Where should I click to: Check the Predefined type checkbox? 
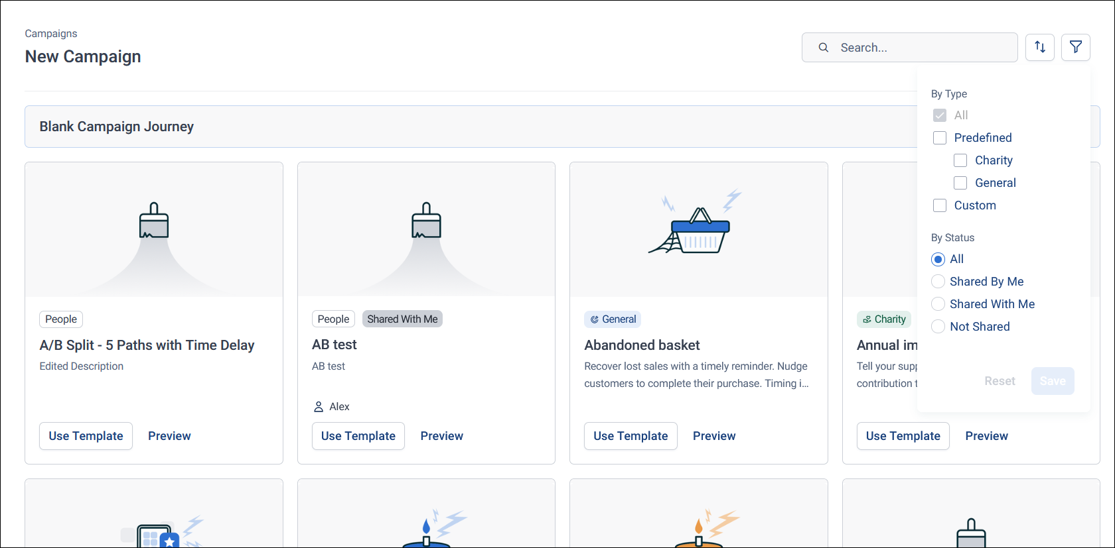pyautogui.click(x=940, y=138)
